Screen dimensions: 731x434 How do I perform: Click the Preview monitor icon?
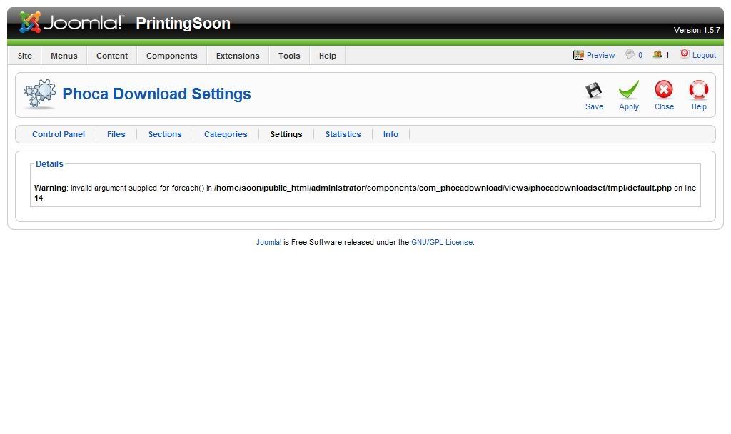point(578,55)
